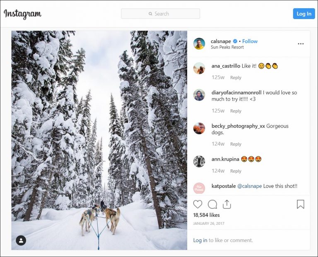318x257 pixels.
Task: Click the share post icon
Action: (x=226, y=204)
